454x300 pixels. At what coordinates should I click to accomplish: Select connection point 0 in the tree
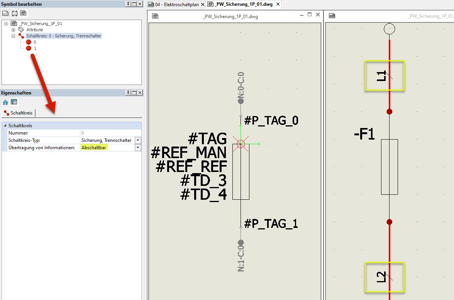click(29, 42)
